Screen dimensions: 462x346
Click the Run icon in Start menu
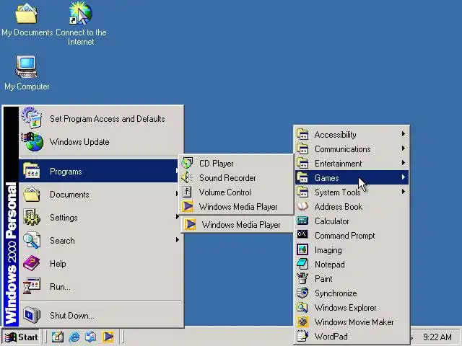tap(32, 286)
